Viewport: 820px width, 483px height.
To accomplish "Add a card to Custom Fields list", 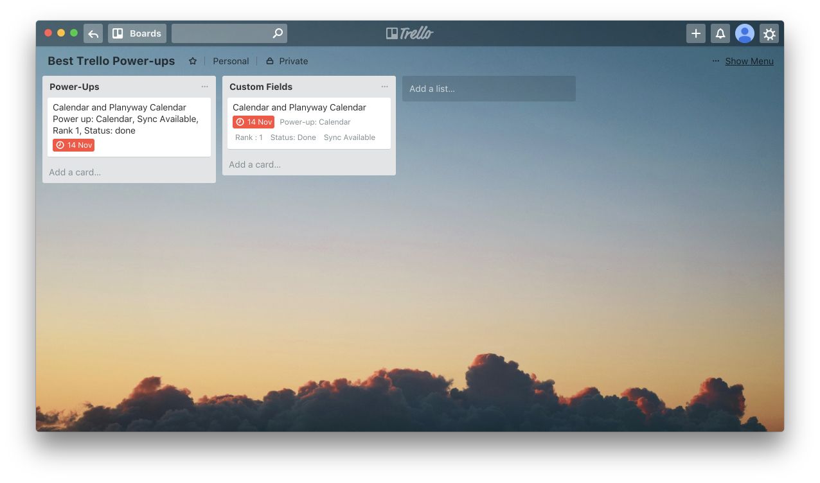I will (x=255, y=164).
